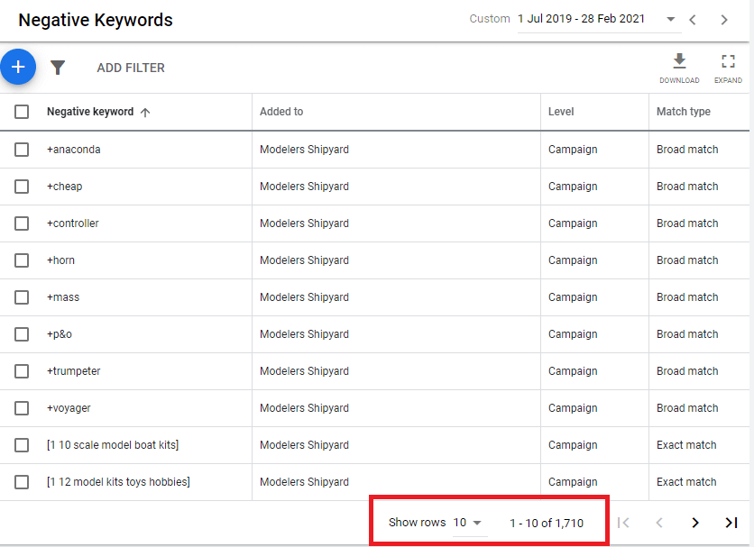Screen dimensions: 754x547
Task: Click Exact match in [1 10 scale] row
Action: 686,445
